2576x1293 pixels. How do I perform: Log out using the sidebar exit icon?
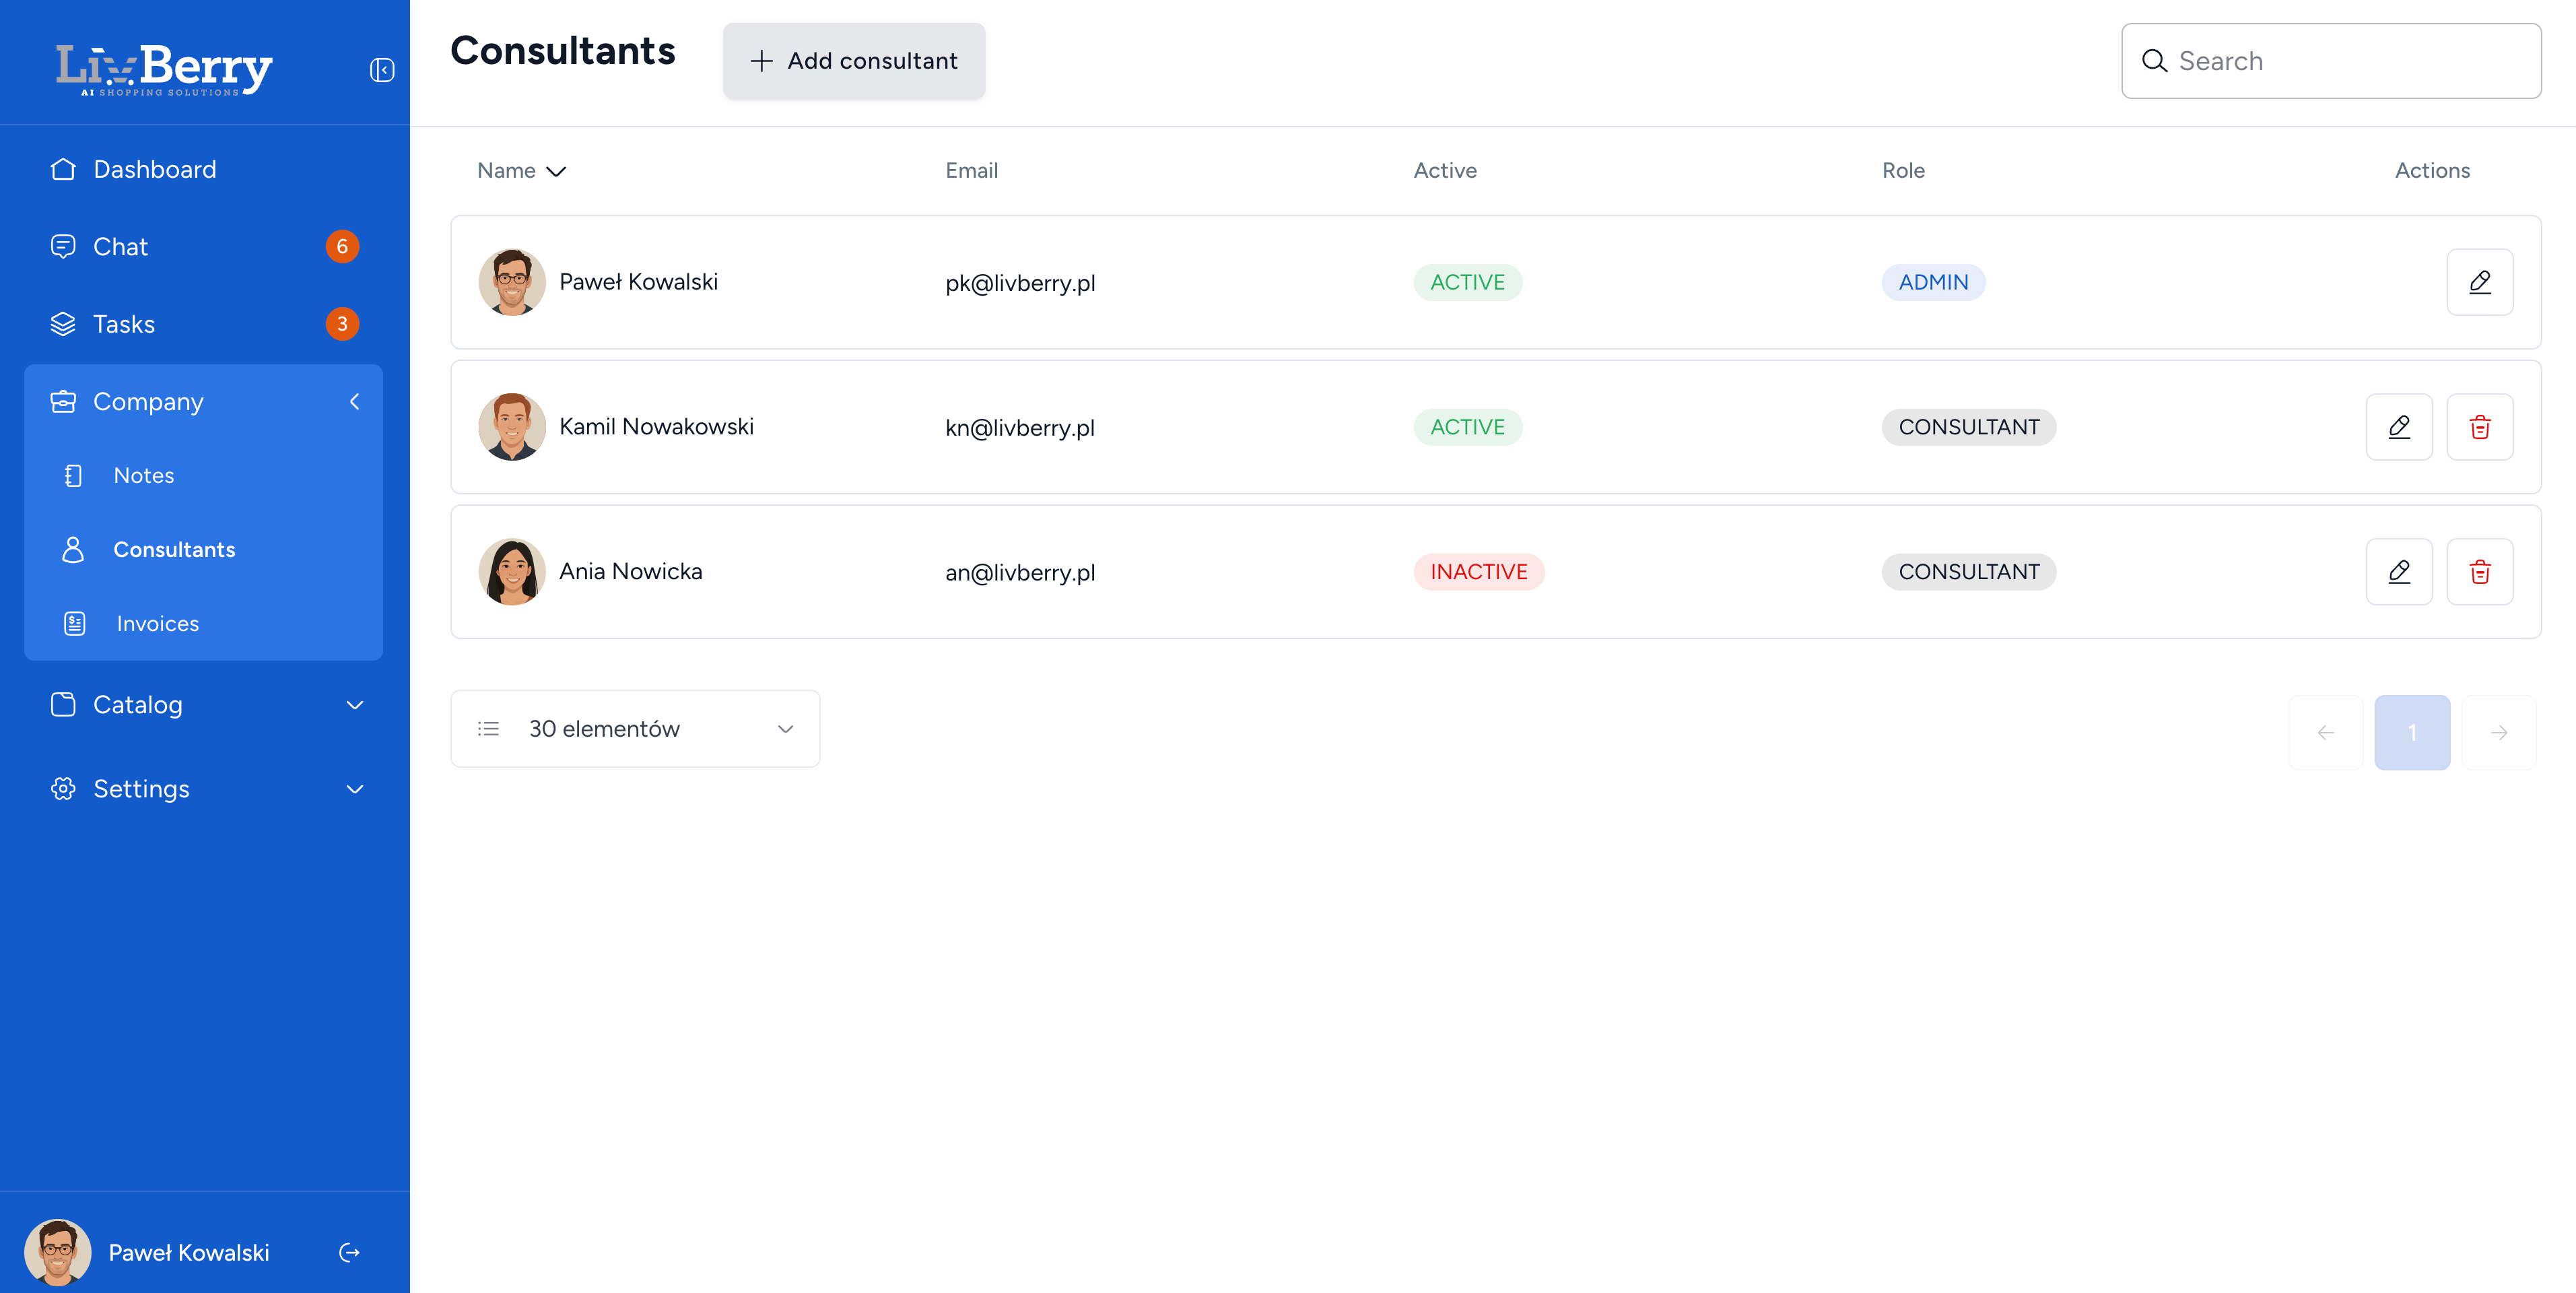pyautogui.click(x=349, y=1252)
